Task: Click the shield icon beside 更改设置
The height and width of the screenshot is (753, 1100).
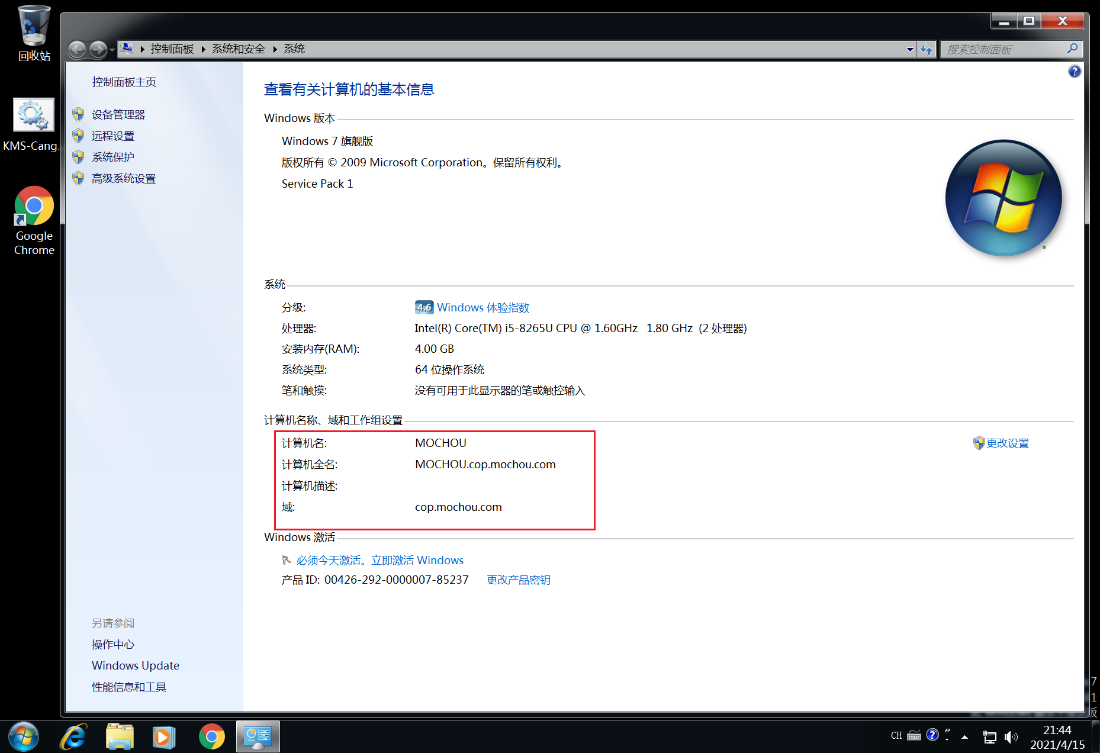Action: (x=979, y=443)
